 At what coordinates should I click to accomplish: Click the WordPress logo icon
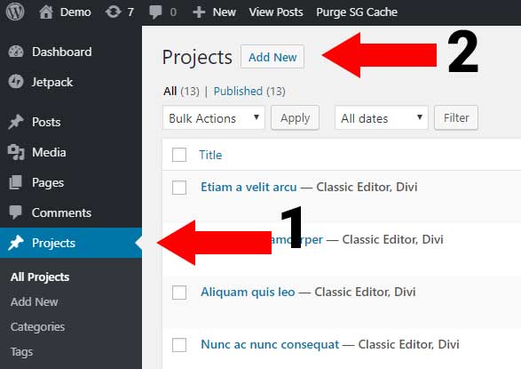tap(15, 12)
